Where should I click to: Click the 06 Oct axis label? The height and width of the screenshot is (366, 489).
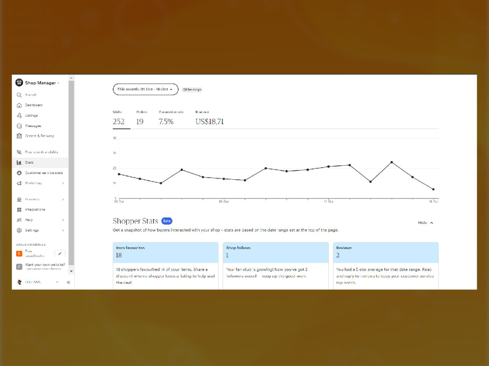coord(223,202)
